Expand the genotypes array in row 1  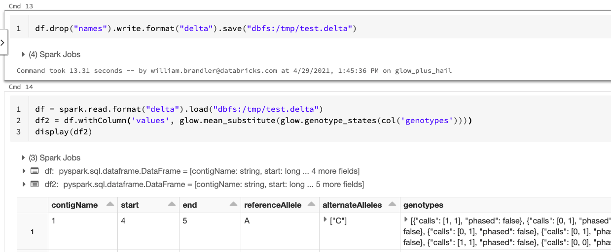pos(406,220)
